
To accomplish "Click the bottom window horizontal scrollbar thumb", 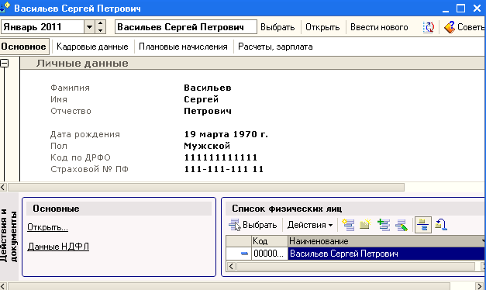I will point(229,286).
